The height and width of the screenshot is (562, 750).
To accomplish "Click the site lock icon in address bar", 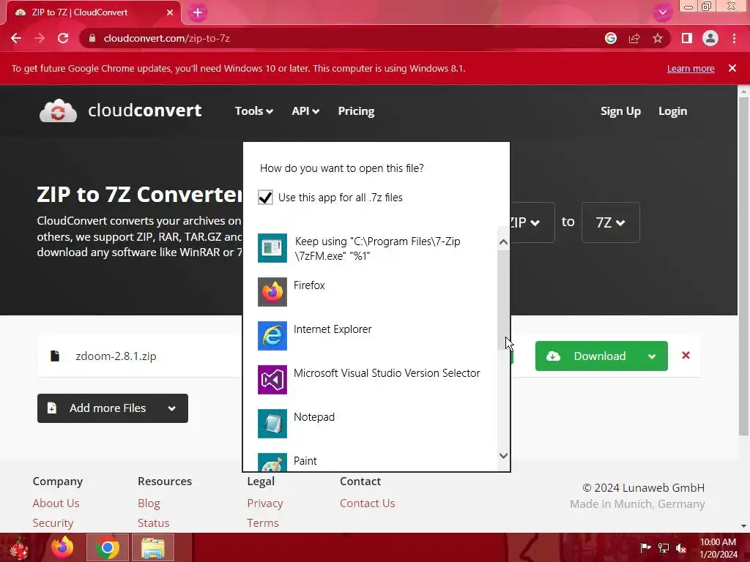I will coord(92,38).
